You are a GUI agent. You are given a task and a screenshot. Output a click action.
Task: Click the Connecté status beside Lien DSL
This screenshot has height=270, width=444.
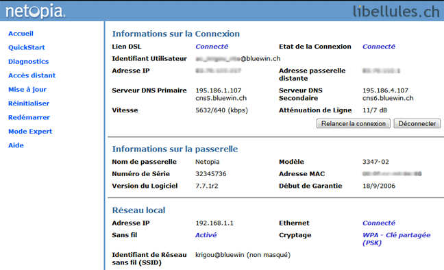click(x=212, y=47)
